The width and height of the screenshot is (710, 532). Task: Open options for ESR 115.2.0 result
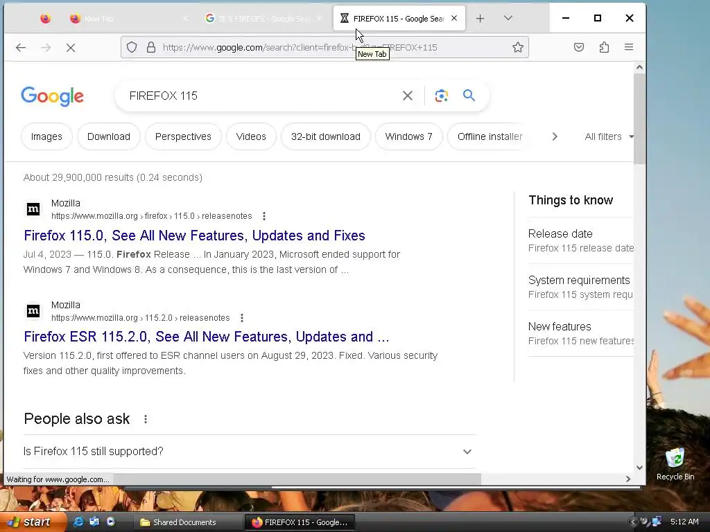pos(242,318)
